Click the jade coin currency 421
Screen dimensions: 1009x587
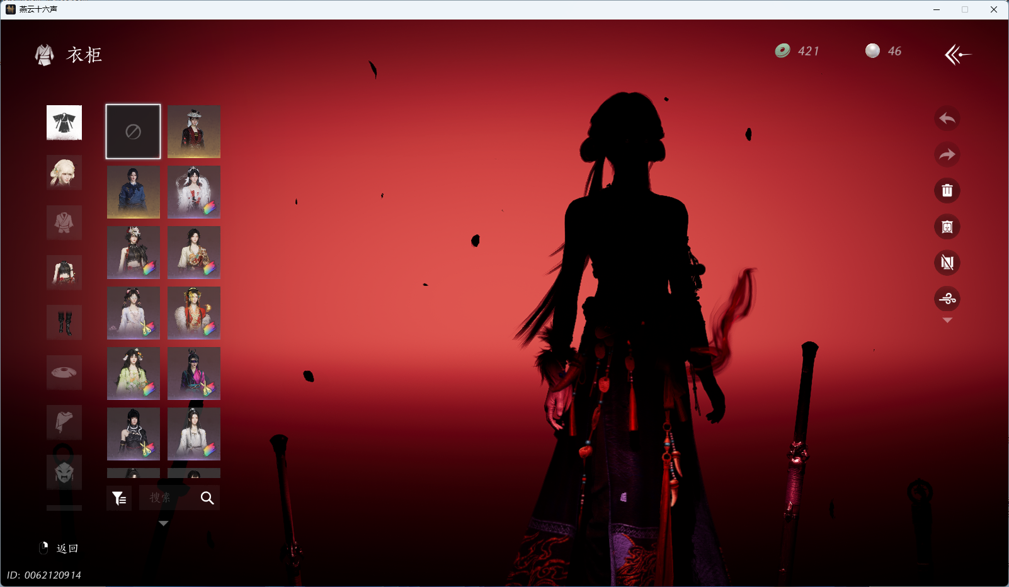coord(797,51)
